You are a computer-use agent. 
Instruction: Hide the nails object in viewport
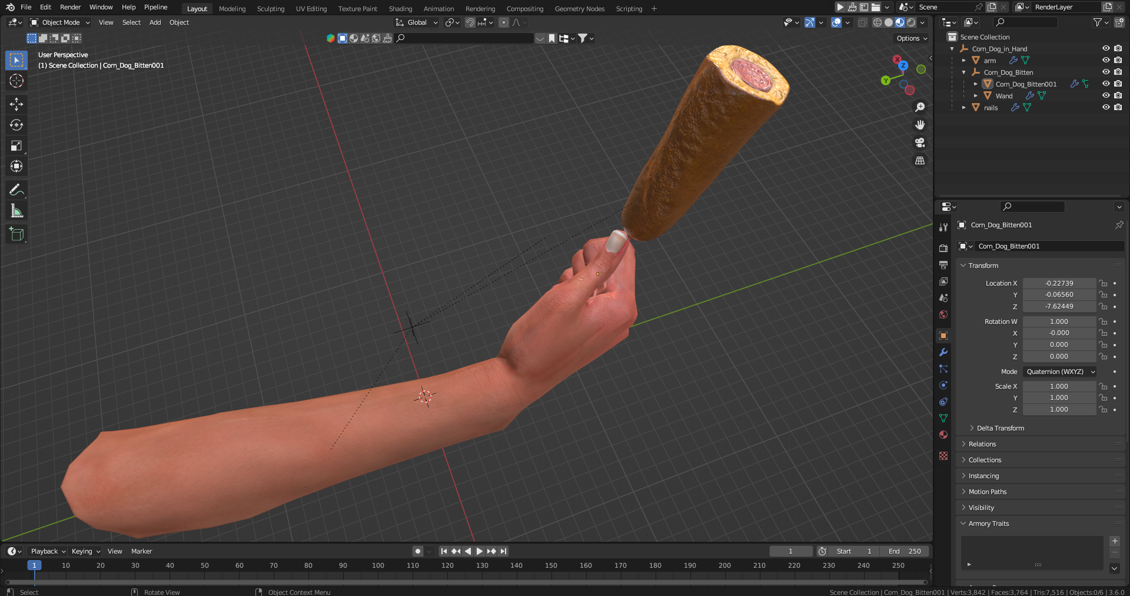click(1106, 107)
